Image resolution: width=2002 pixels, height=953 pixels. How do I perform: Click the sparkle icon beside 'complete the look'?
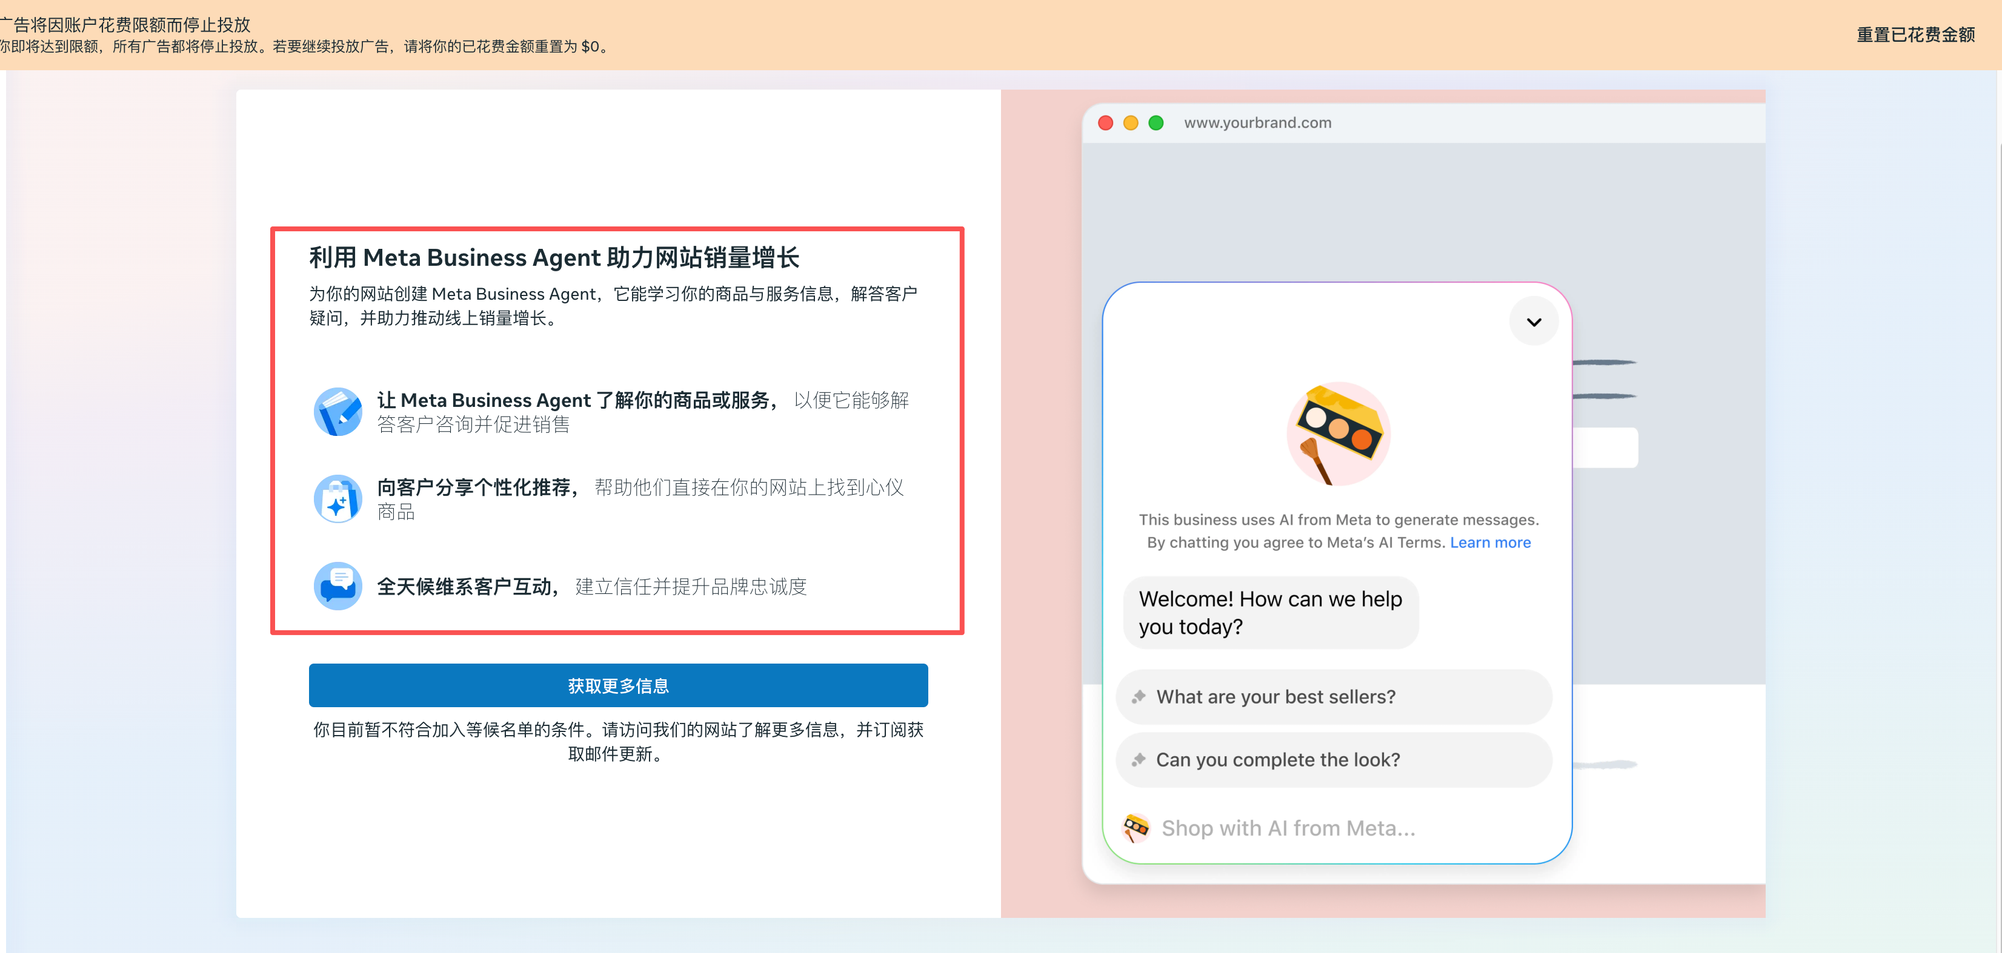click(1138, 760)
